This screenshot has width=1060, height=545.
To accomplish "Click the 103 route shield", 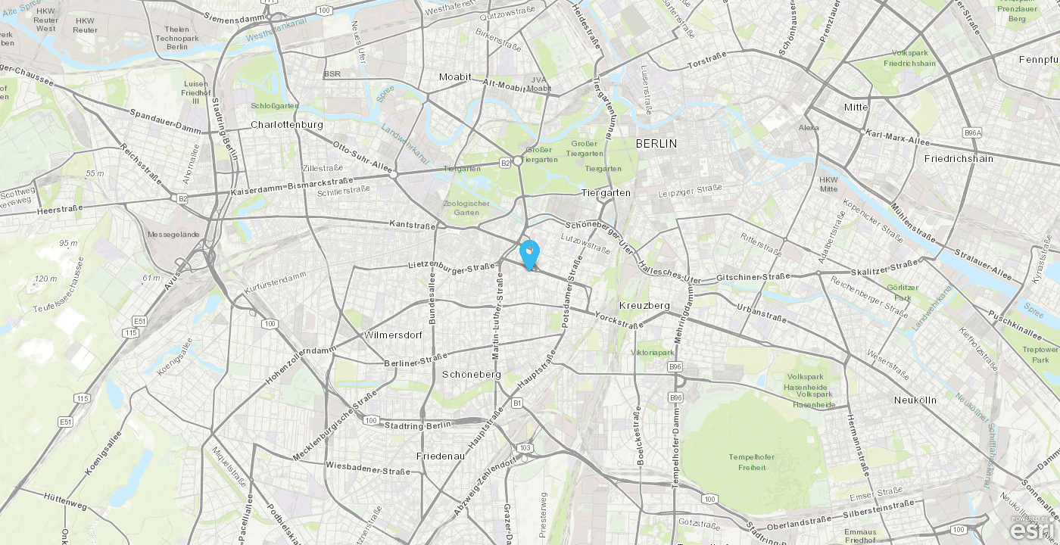I will pyautogui.click(x=525, y=448).
